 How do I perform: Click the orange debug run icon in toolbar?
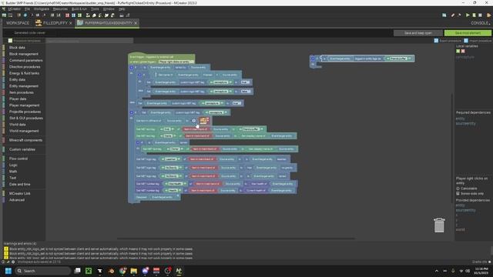(x=488, y=15)
